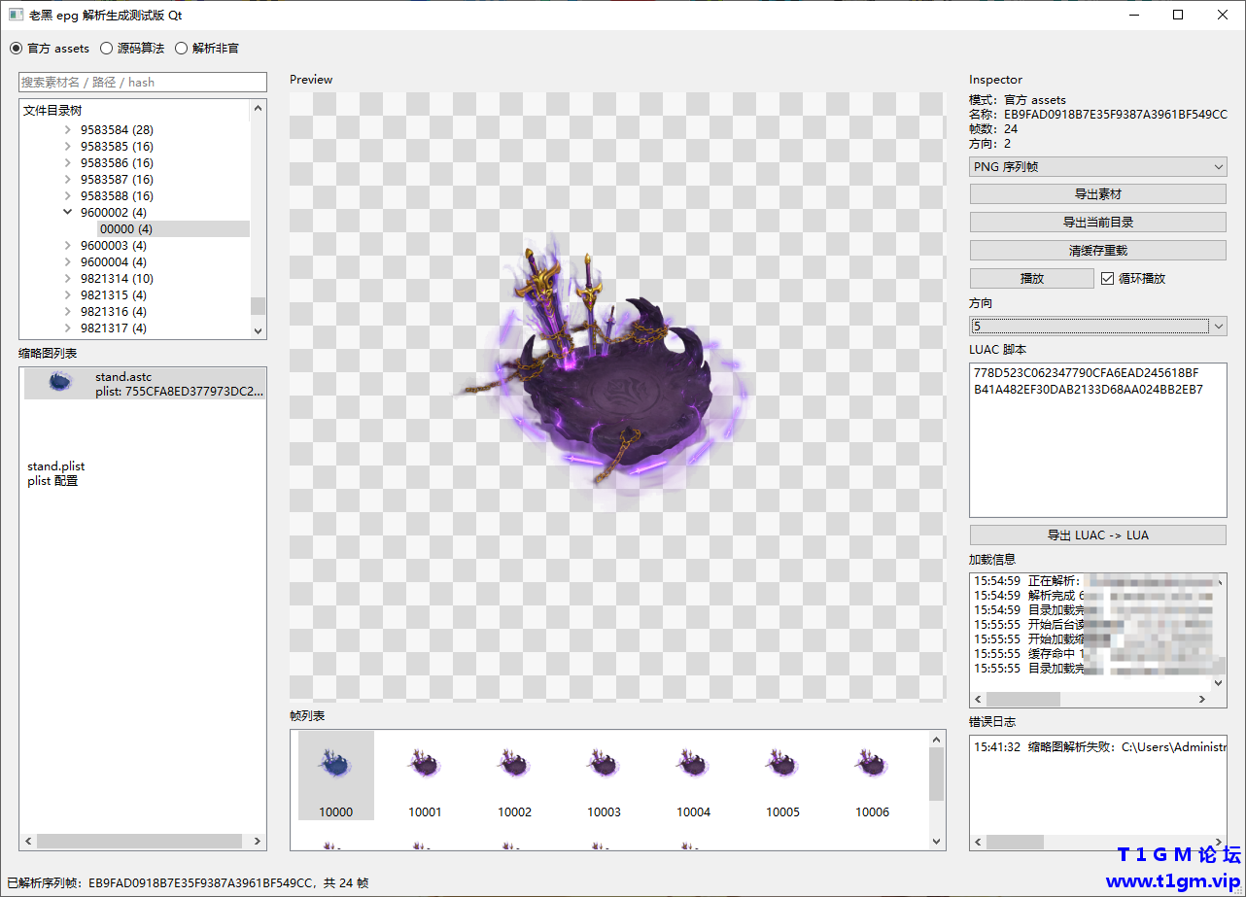This screenshot has width=1246, height=897.
Task: Switch mode to 源码算法
Action: 132,49
